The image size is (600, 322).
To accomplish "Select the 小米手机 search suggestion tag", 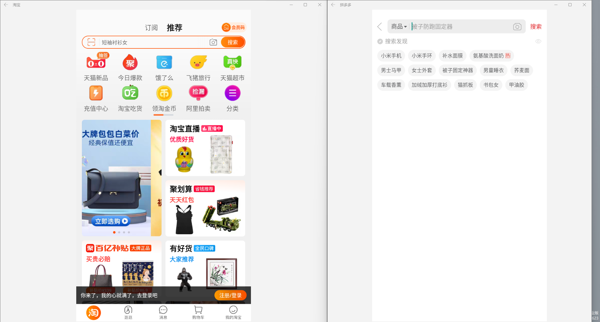I will (391, 56).
